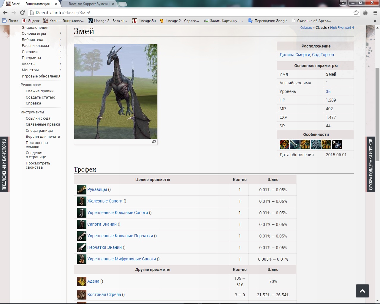Open a new browser tab
The width and height of the screenshot is (380, 304).
123,4
